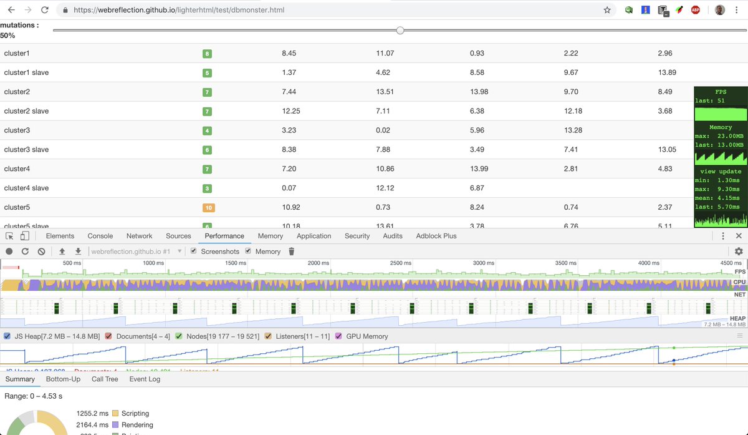Bookmark this page with the star
The height and width of the screenshot is (435, 748).
[607, 10]
